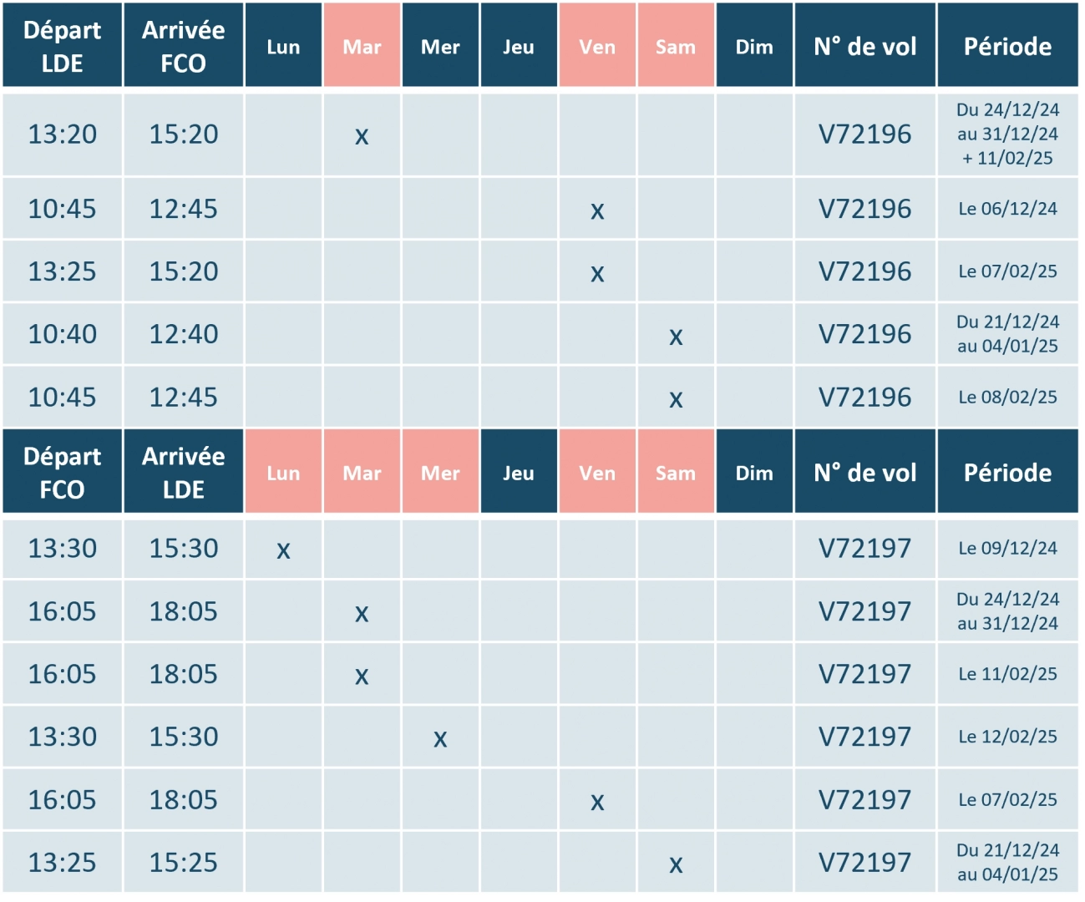
Task: Click the Mar header in LDE departures table
Action: [362, 45]
